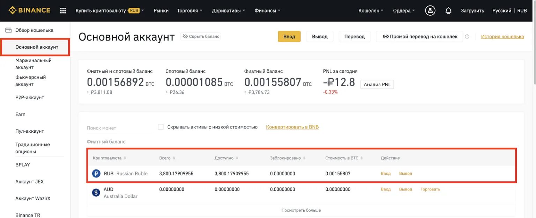
Task: Select 'P2P-аккаунт' in sidebar
Action: point(30,97)
